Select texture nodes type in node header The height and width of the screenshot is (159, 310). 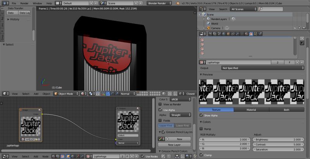tap(62, 156)
